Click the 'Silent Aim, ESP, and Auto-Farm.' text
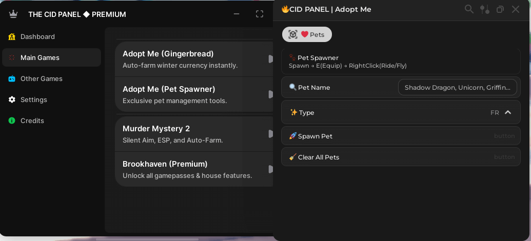Image resolution: width=531 pixels, height=241 pixels. [173, 140]
